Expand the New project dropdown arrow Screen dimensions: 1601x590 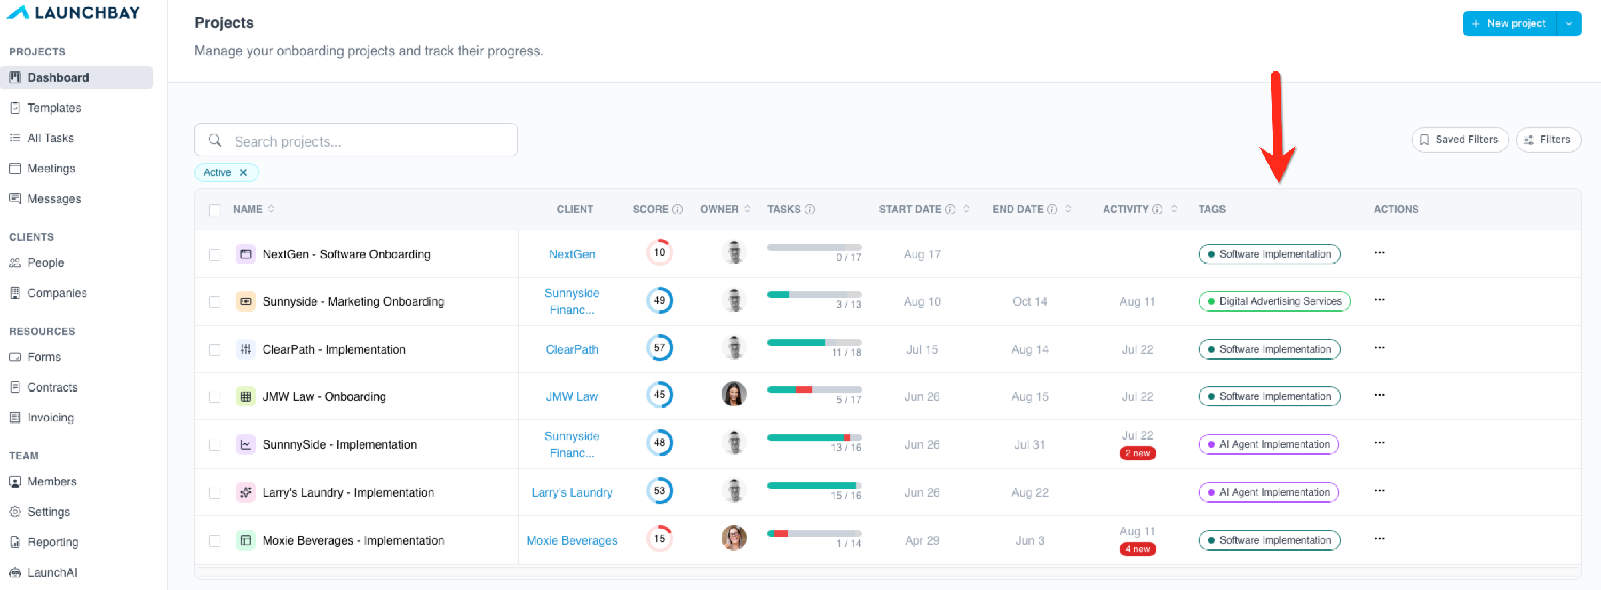(1568, 23)
